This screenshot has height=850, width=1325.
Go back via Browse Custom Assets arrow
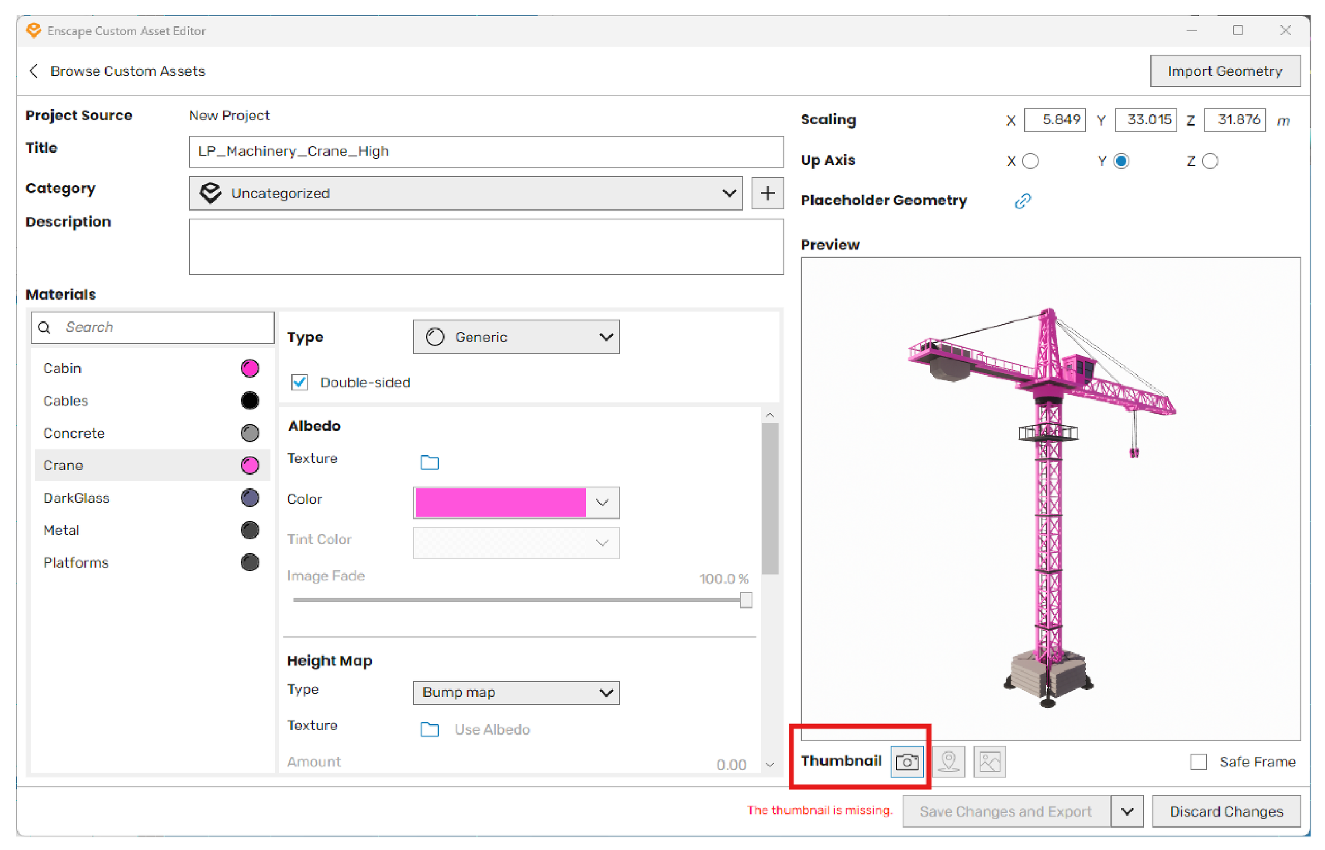click(x=34, y=71)
